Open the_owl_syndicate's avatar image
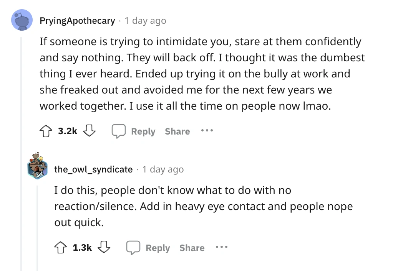This screenshot has width=393, height=271. coord(37,165)
